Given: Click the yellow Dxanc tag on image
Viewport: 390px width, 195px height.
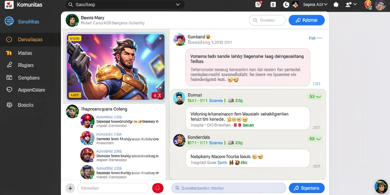Looking at the screenshot, I should pyautogui.click(x=75, y=38).
